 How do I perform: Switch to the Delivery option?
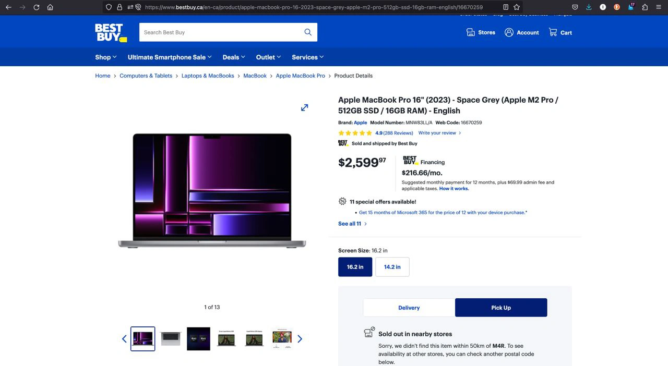(x=409, y=308)
